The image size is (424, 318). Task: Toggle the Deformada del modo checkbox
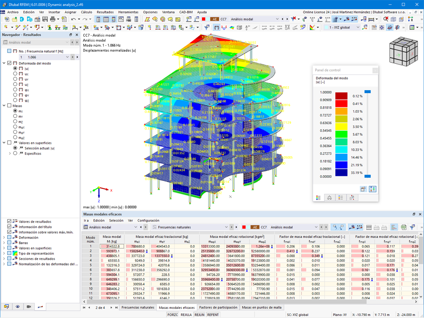(9, 63)
